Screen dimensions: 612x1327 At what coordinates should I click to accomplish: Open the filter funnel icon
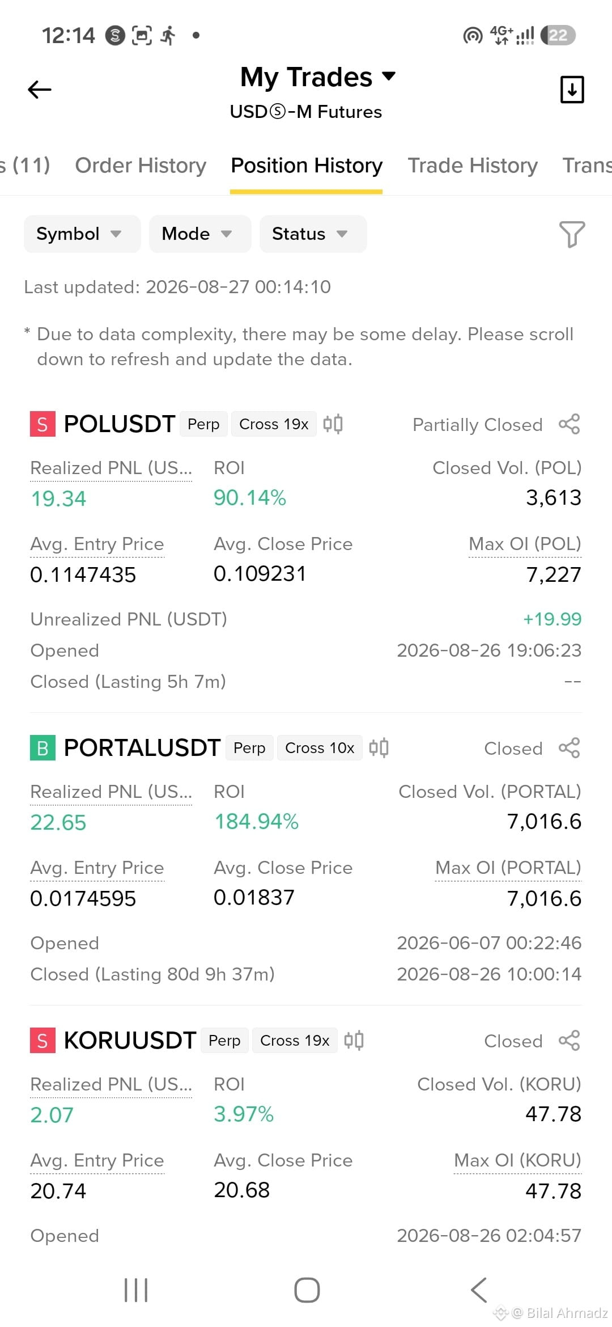click(572, 234)
